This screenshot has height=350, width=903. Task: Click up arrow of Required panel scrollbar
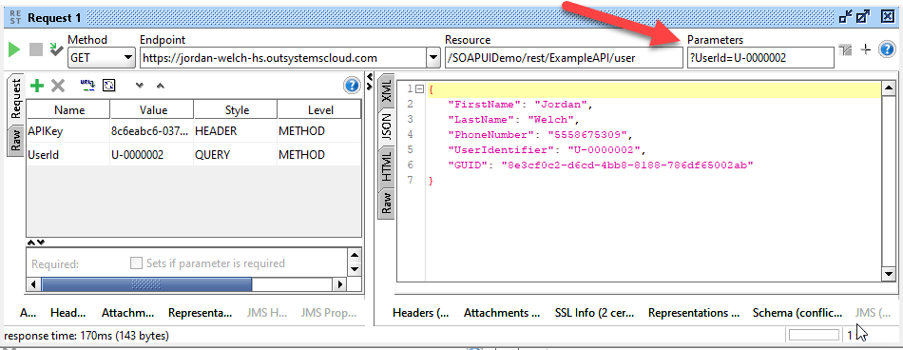[355, 256]
